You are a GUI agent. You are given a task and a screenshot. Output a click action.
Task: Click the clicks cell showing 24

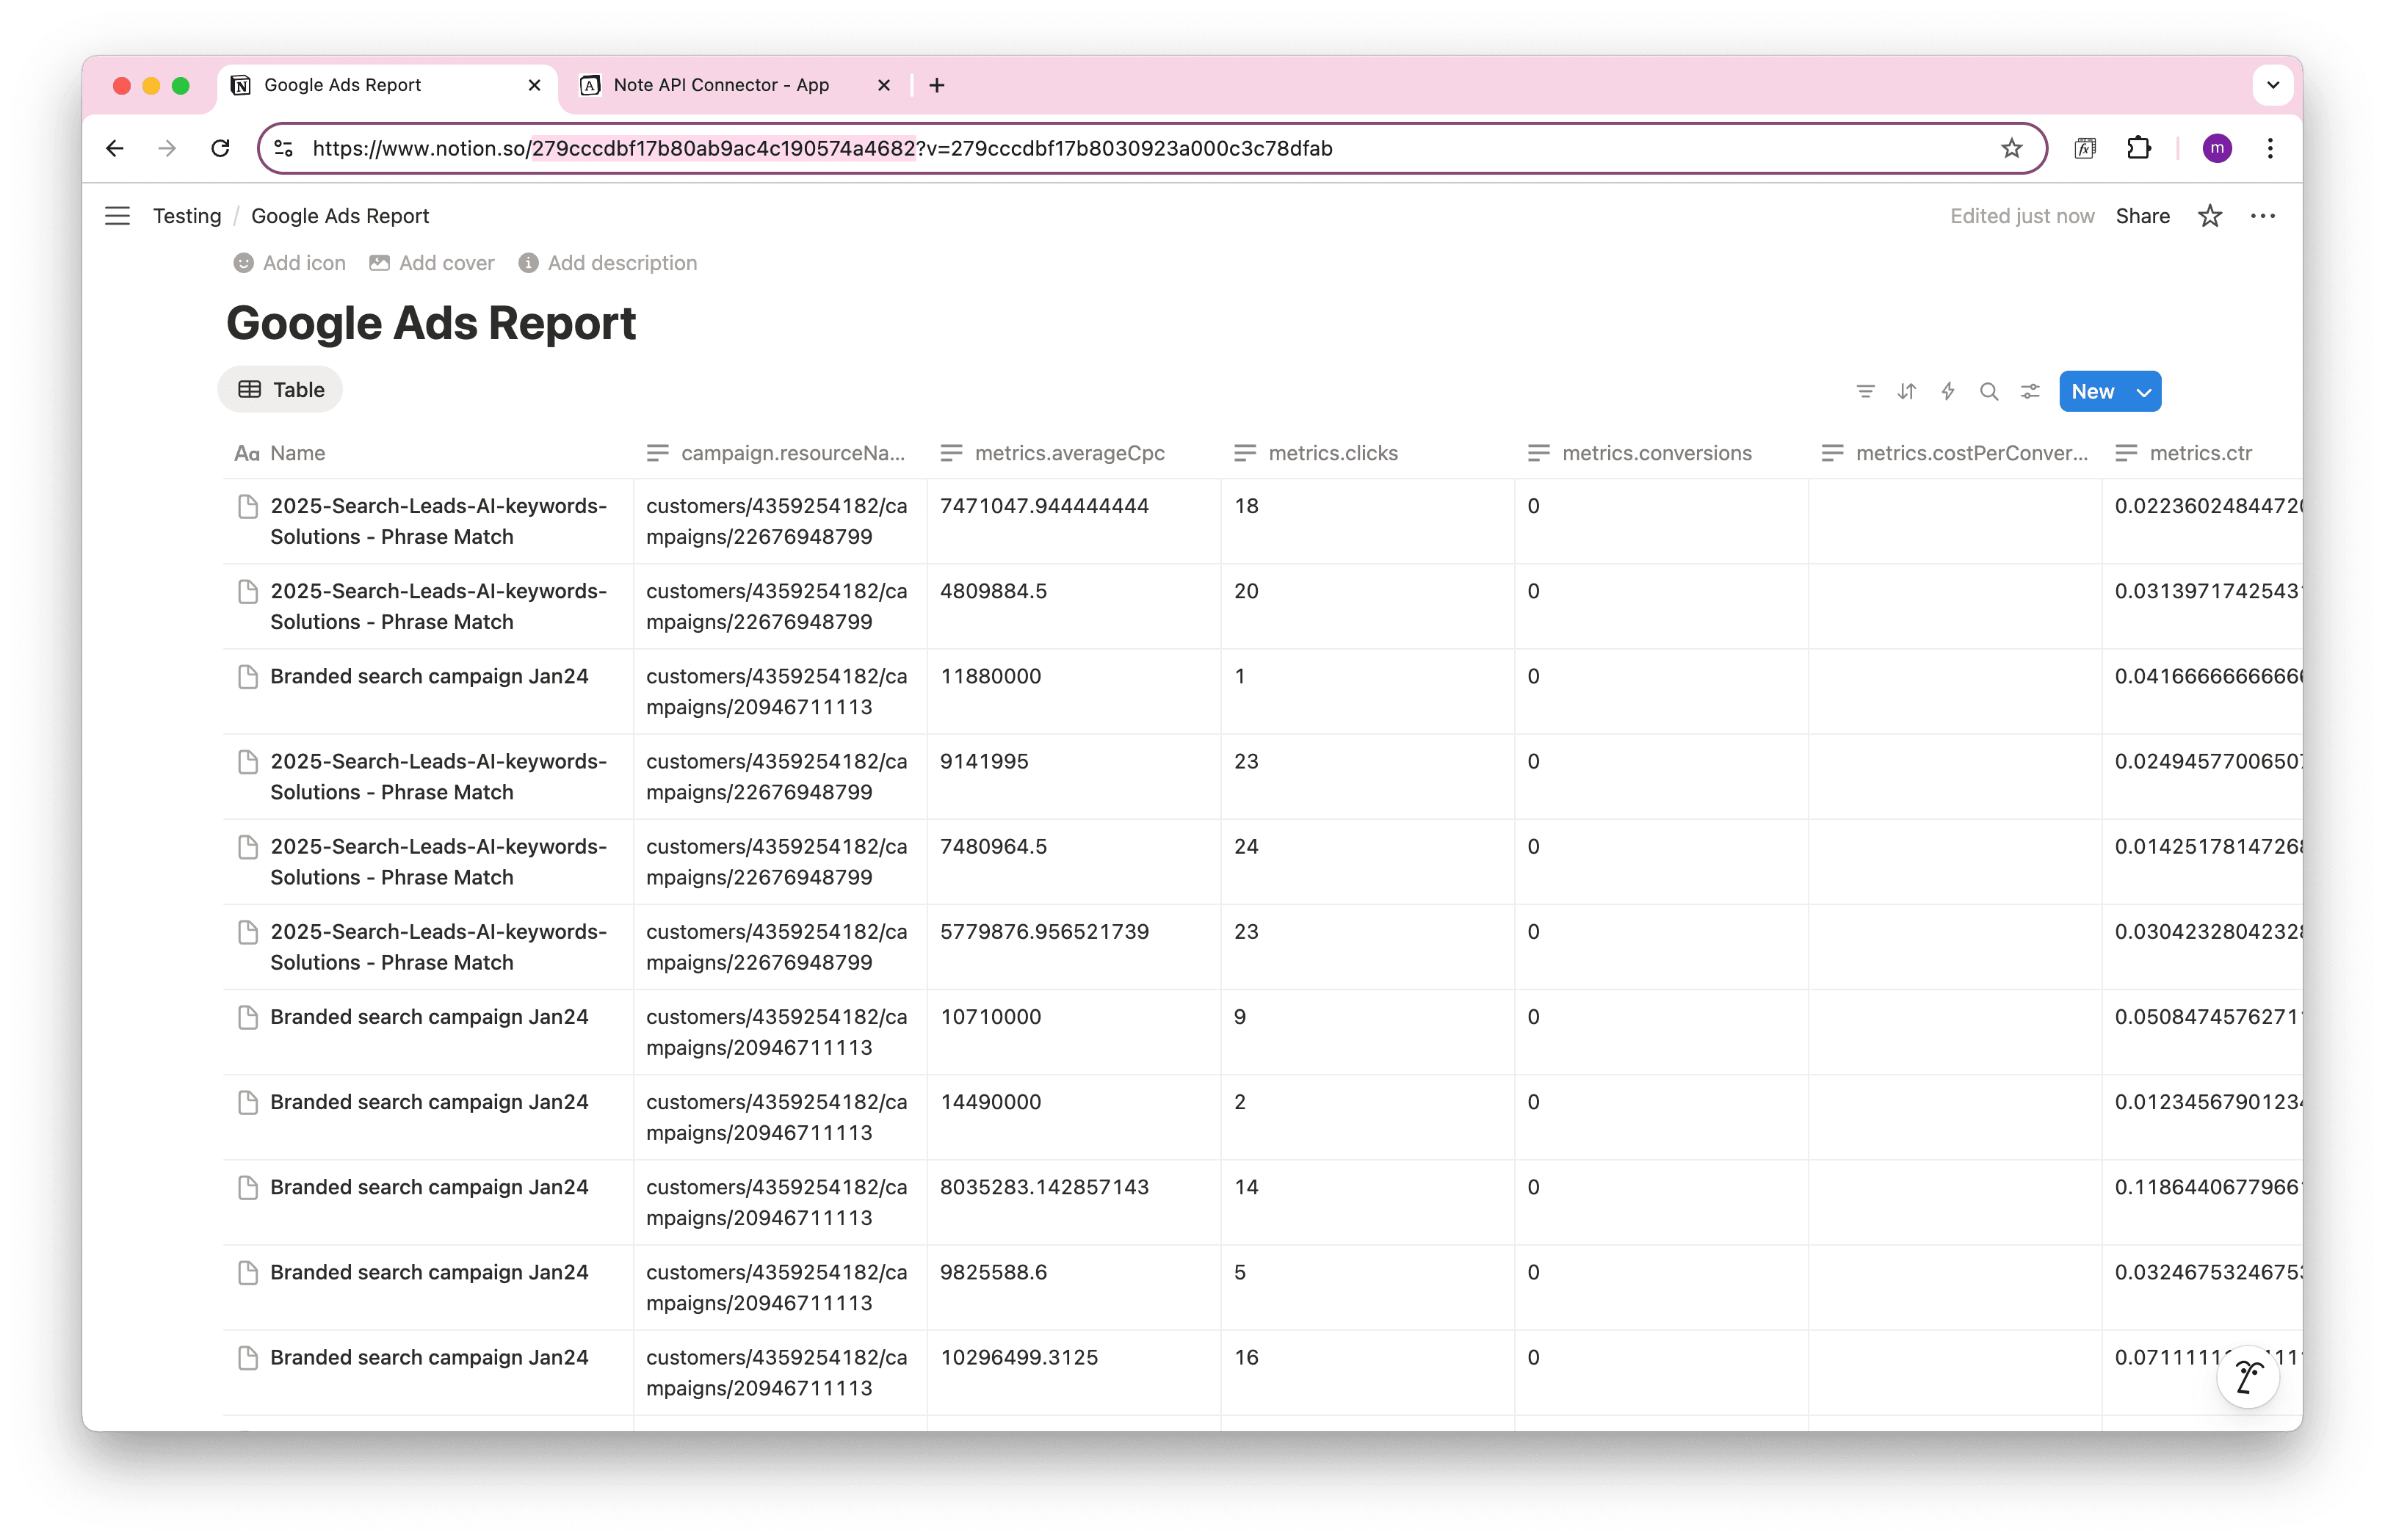tap(1367, 861)
